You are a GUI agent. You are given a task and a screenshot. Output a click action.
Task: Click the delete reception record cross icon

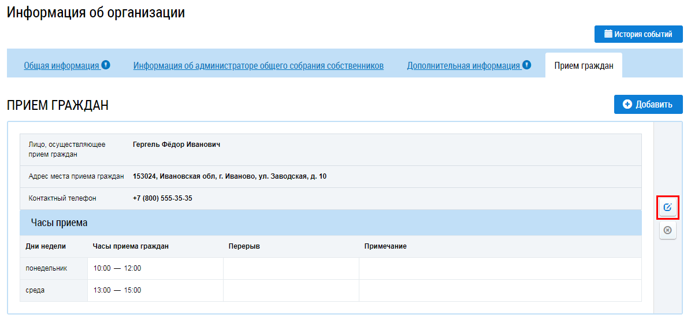[667, 230]
